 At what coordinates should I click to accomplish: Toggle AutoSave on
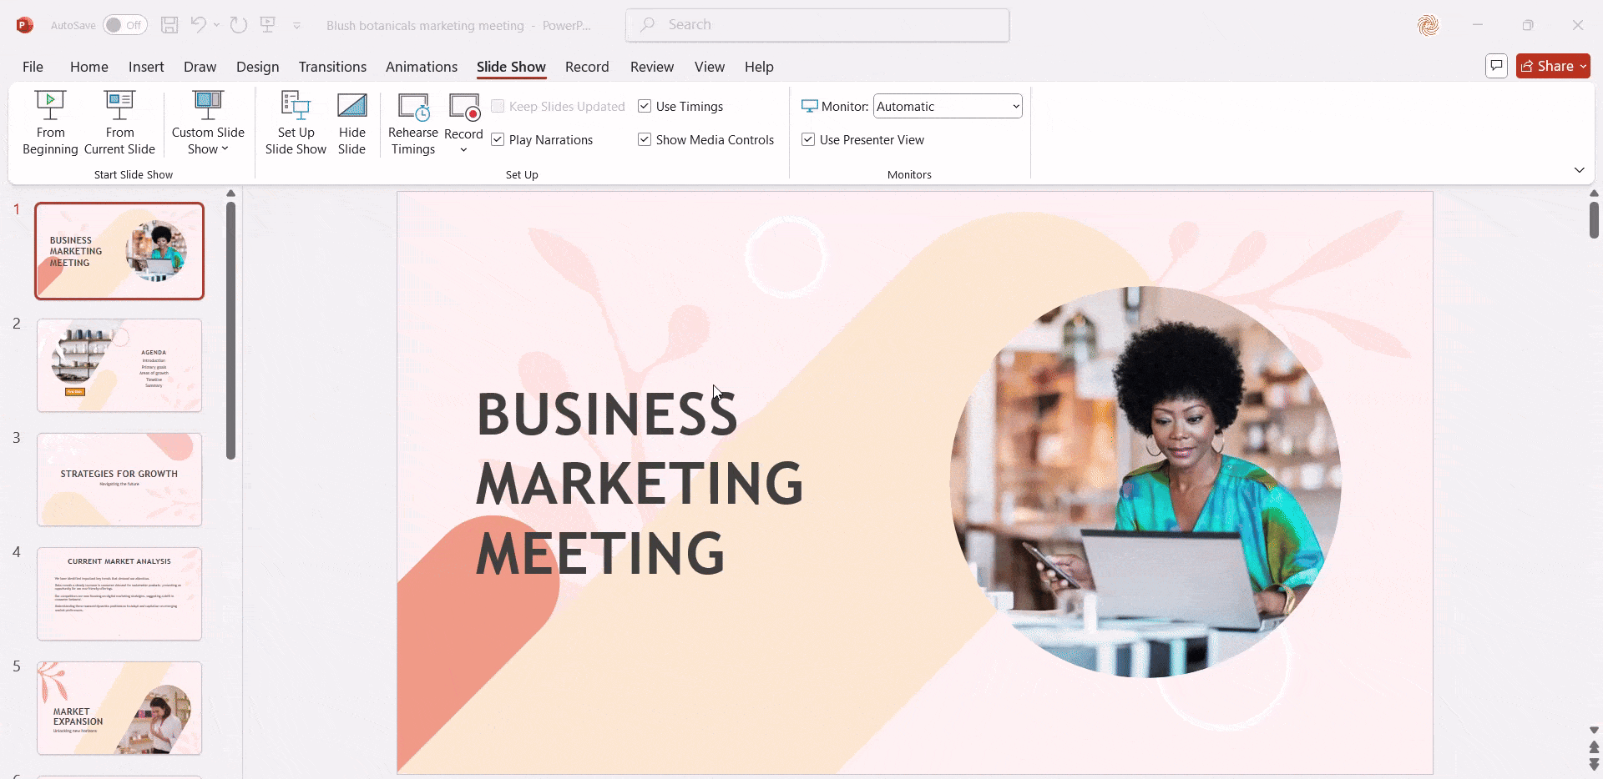tap(124, 25)
